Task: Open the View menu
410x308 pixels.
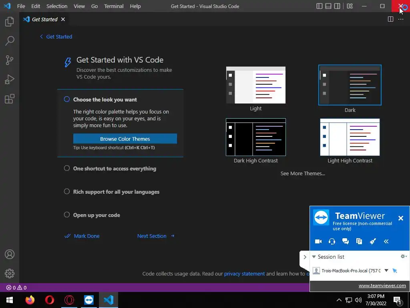Action: tap(79, 6)
